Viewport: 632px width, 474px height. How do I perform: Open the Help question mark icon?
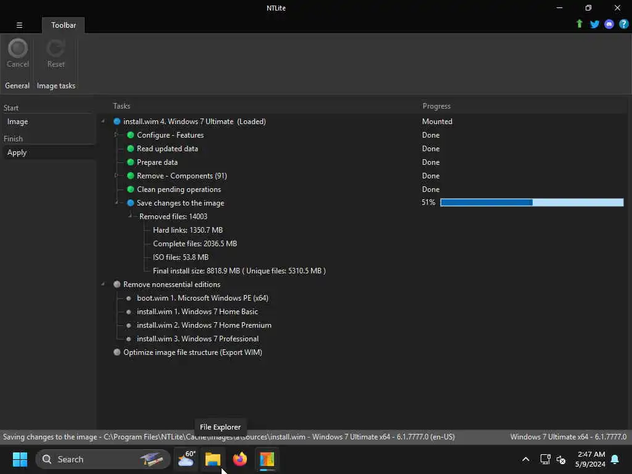click(623, 24)
